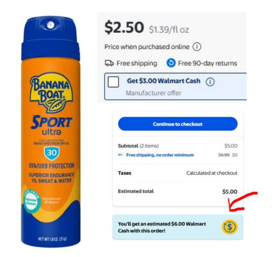Click the Manufacturer offer text
This screenshot has width=274, height=257.
[x=153, y=93]
